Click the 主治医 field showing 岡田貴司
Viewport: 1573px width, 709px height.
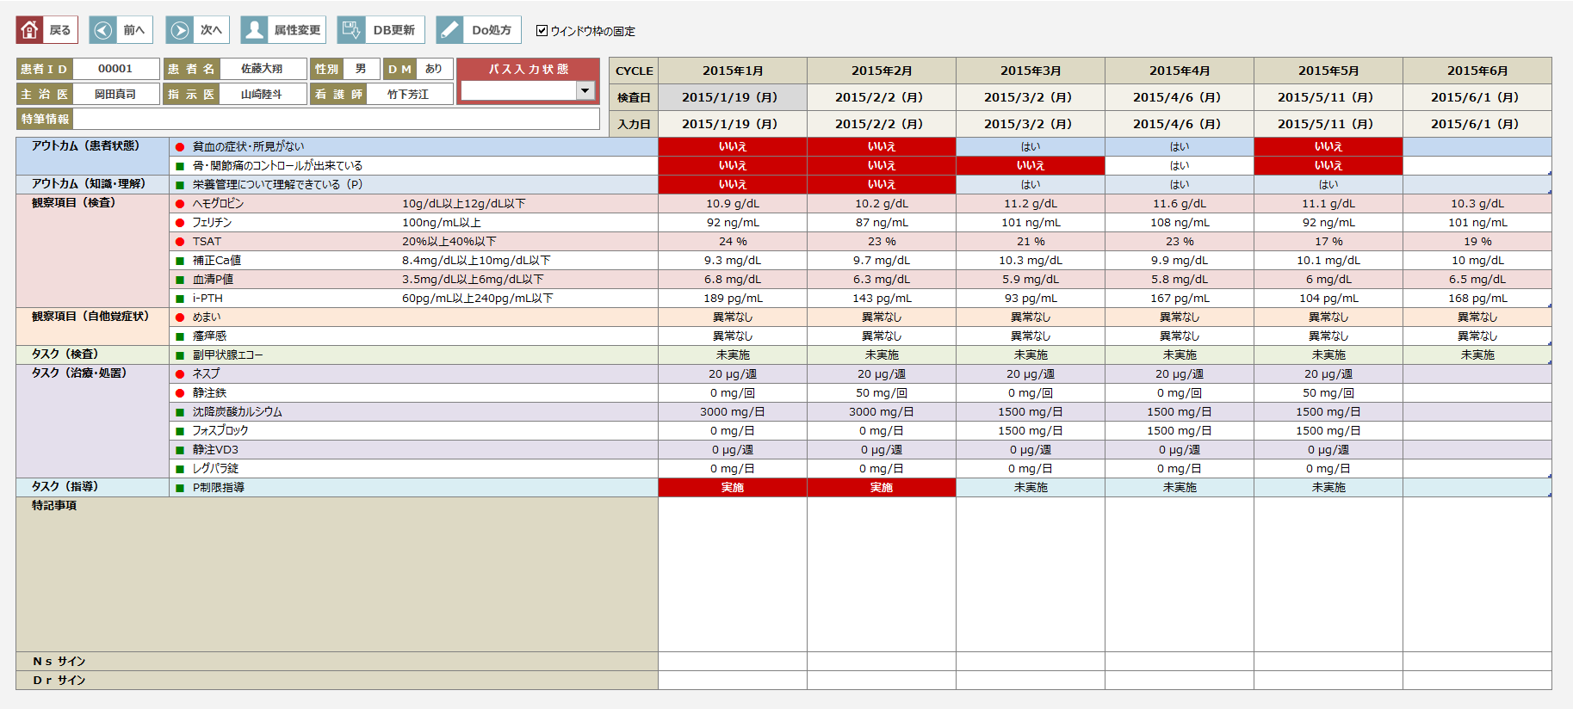pos(115,94)
